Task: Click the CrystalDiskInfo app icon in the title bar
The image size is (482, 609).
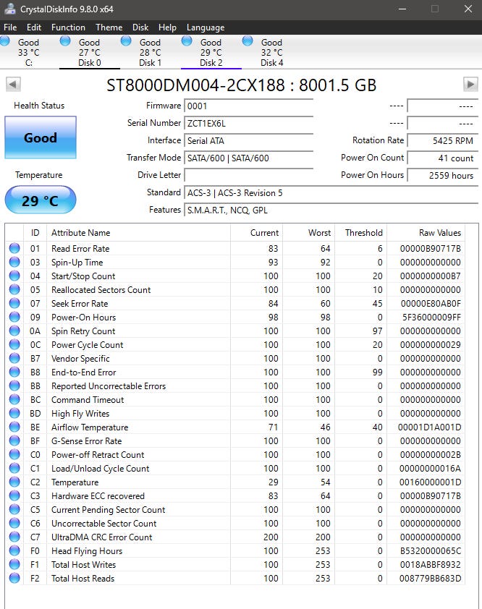Action: (9, 9)
